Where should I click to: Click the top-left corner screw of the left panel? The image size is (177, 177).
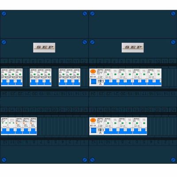4,14
